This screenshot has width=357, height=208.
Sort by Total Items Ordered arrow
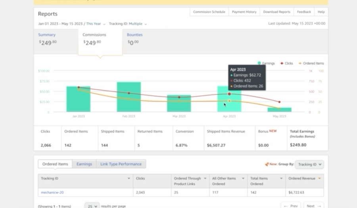point(281,178)
